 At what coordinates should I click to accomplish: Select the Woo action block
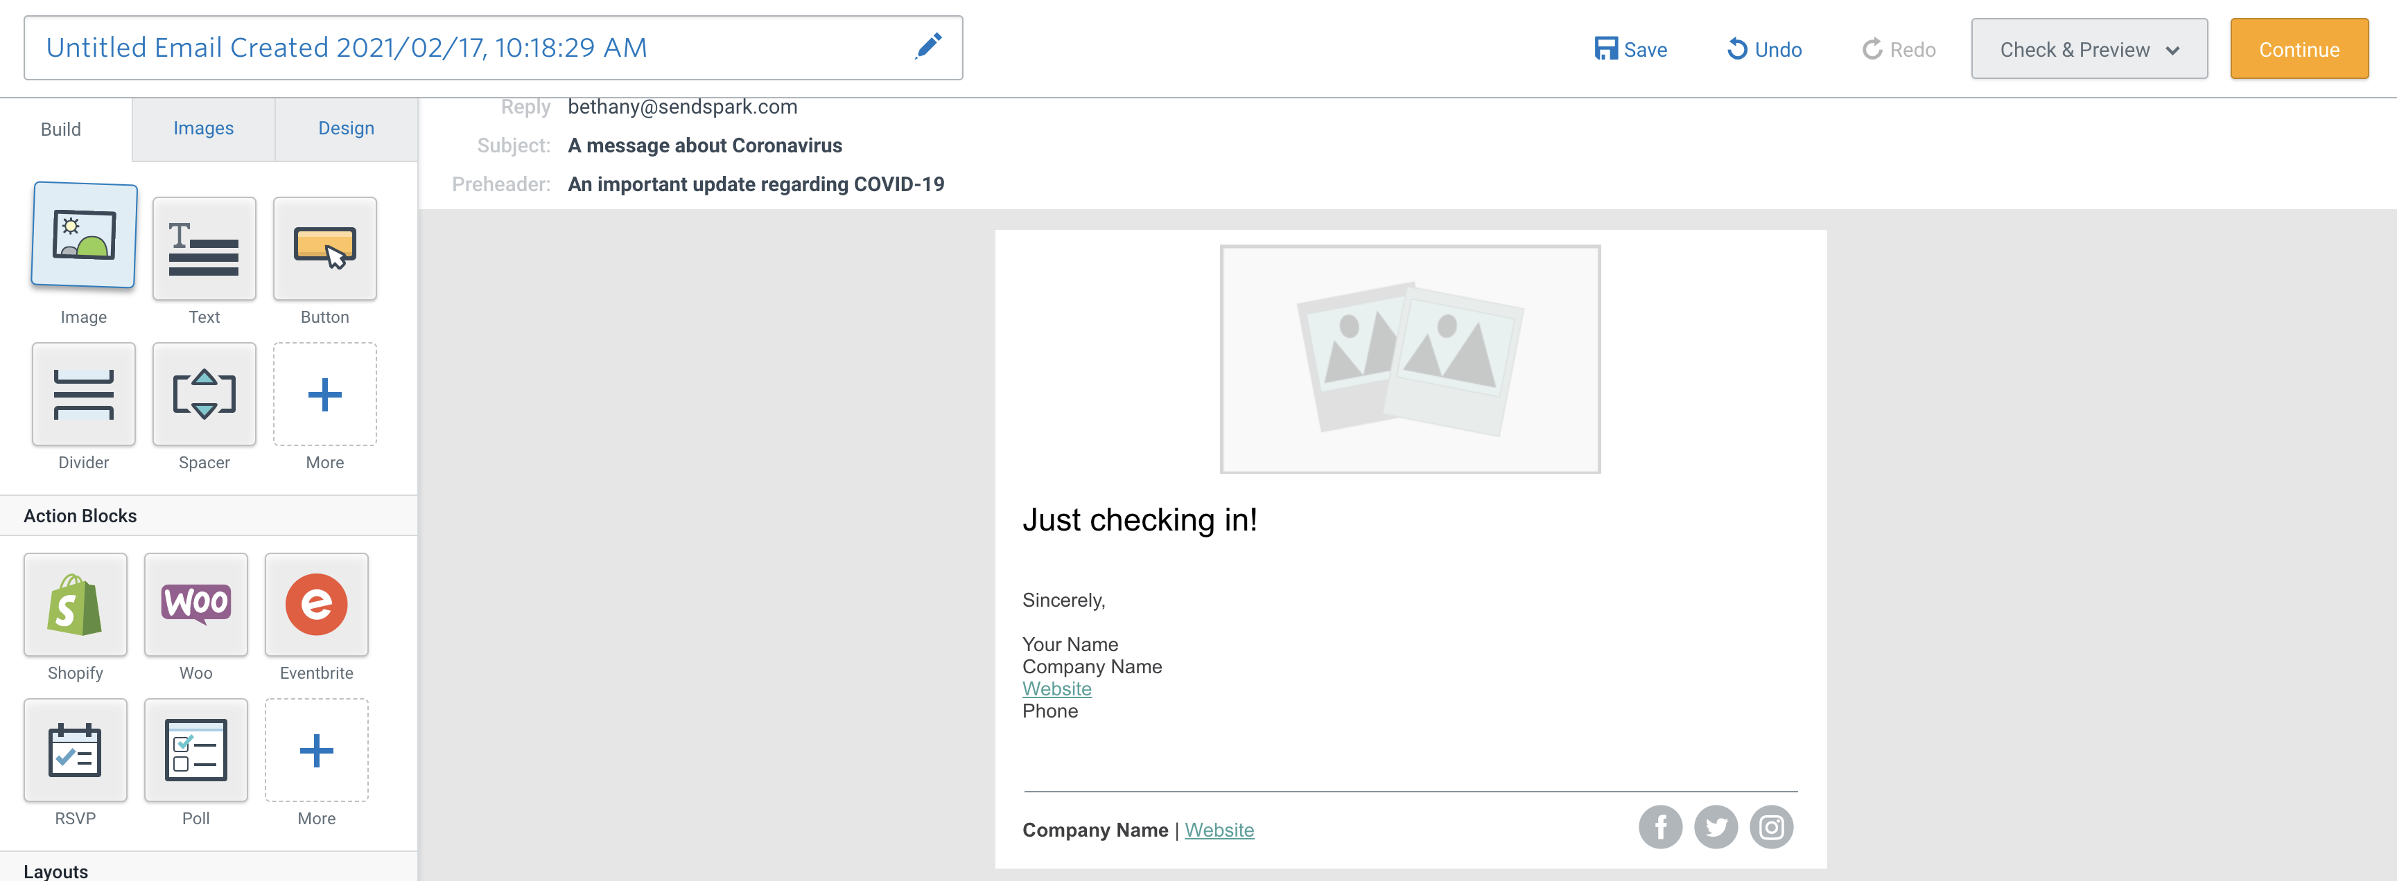[195, 605]
